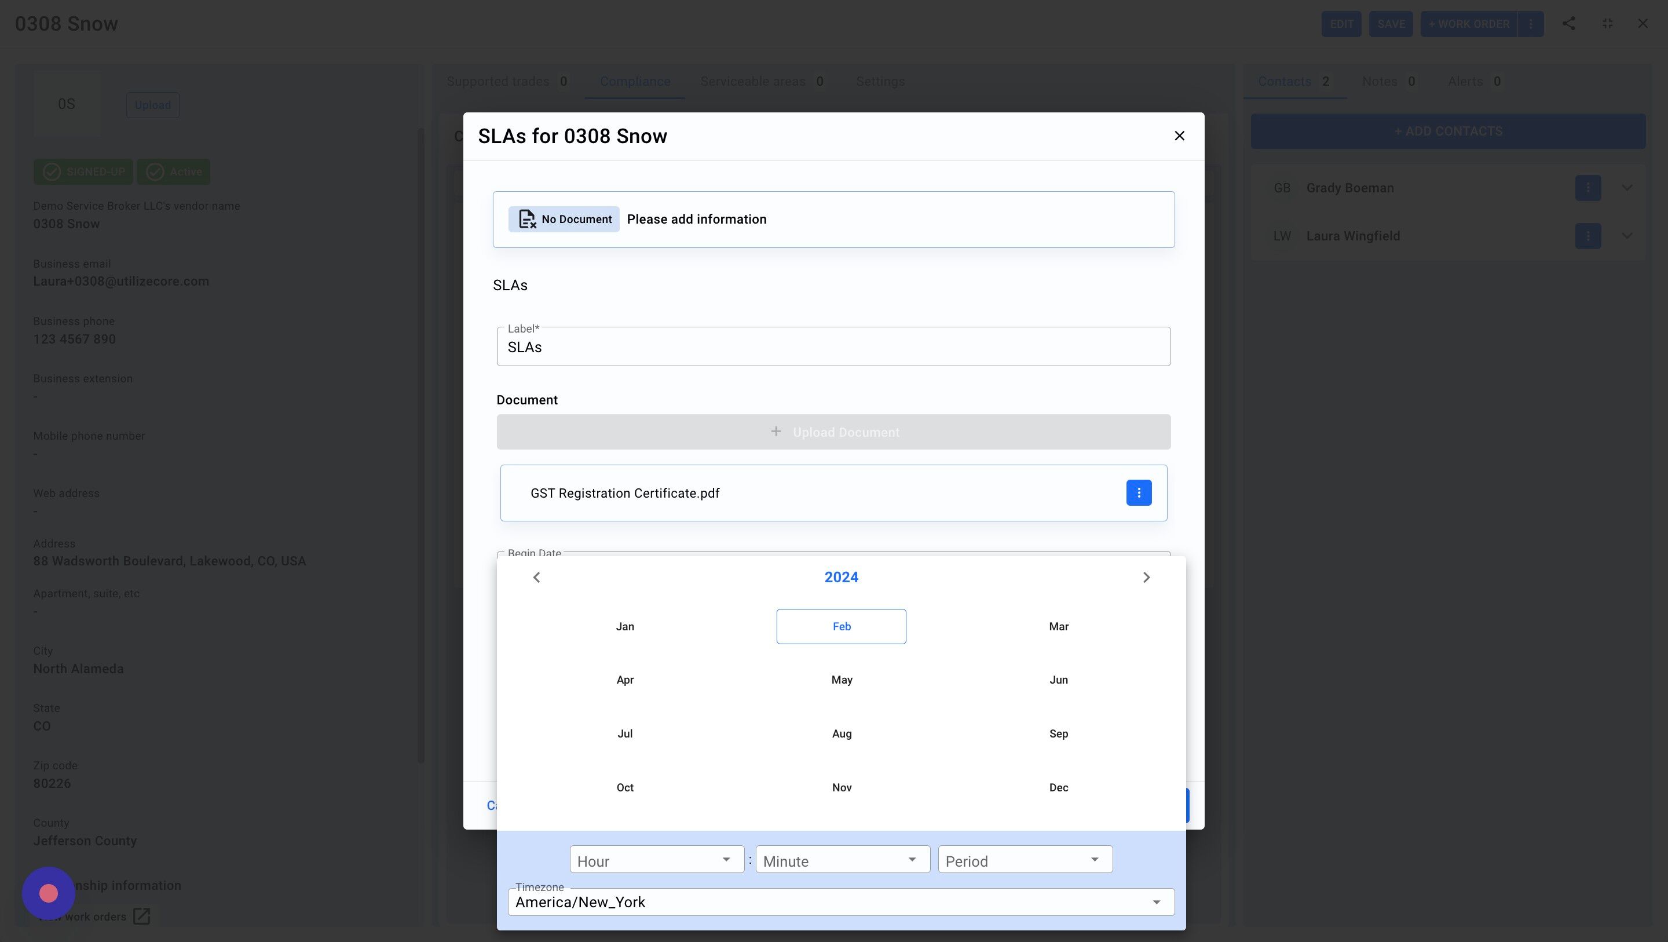Open the Hour dropdown

(x=657, y=860)
